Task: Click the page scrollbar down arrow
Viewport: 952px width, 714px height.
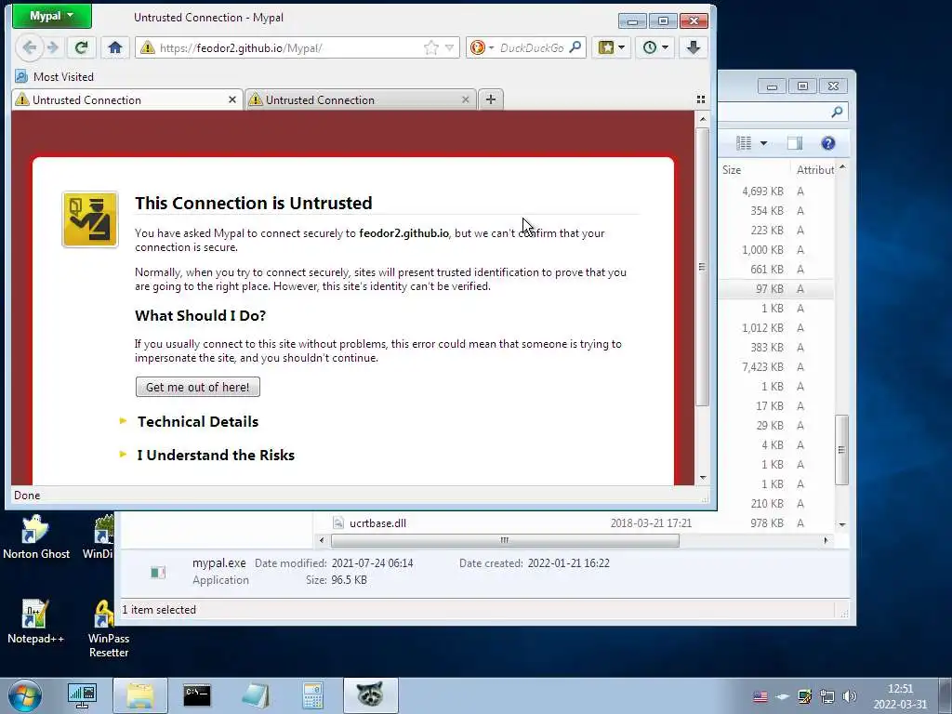Action: 703,478
